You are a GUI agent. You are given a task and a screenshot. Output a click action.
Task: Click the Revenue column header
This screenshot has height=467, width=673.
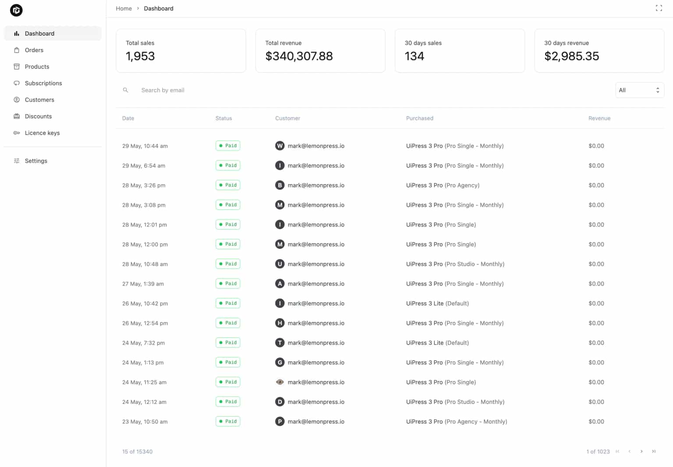tap(599, 118)
